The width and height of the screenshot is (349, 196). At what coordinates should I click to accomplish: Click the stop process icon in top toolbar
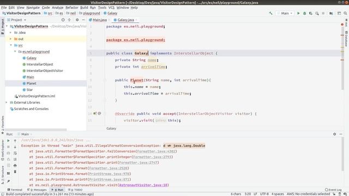[323, 13]
